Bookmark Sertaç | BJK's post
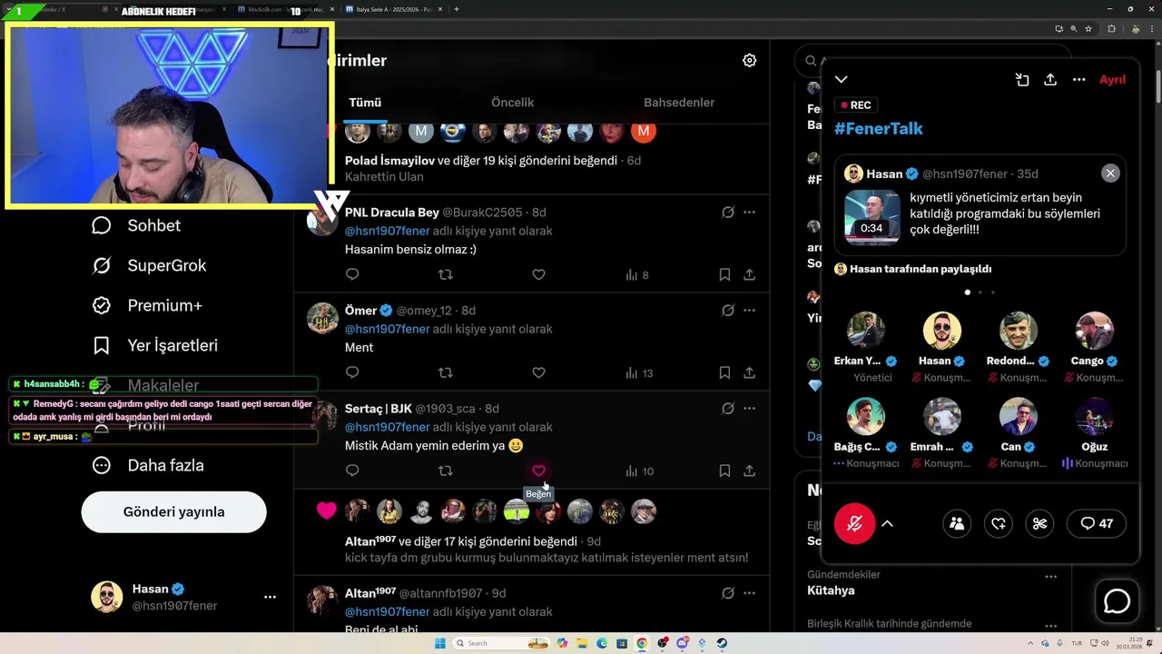Screen dimensions: 1162x654 coord(724,471)
